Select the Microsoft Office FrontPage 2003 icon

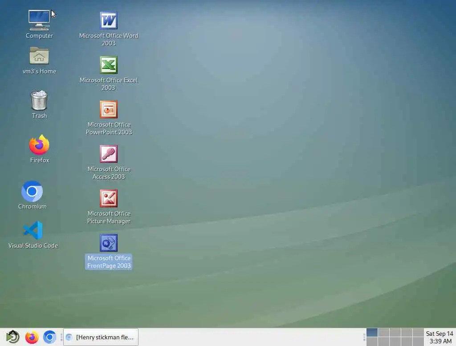[109, 242]
